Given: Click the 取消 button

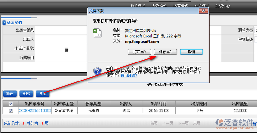Looking at the screenshot, I should pos(191,52).
